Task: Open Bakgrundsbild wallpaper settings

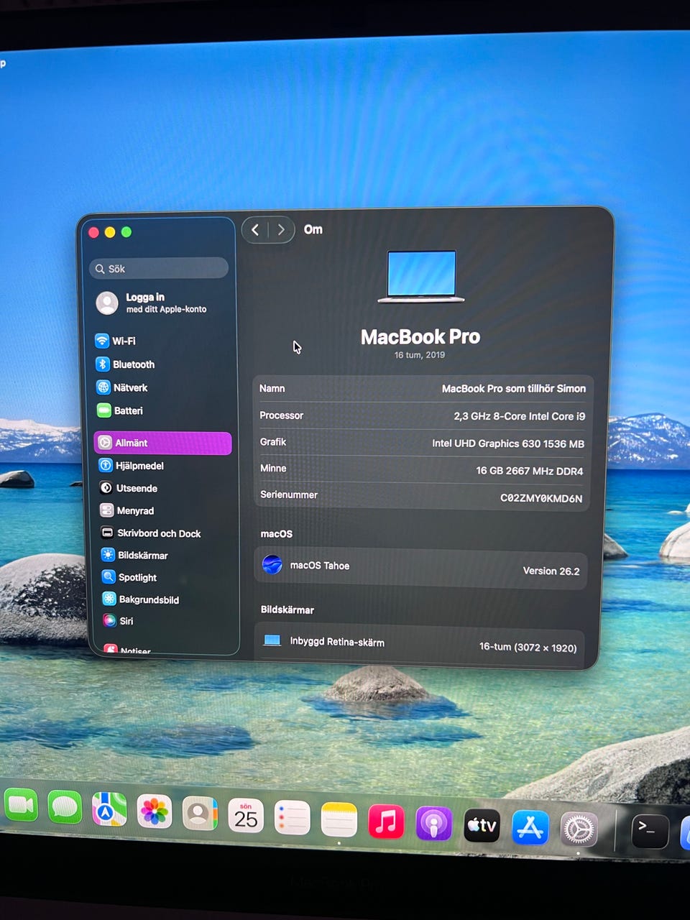Action: coord(148,599)
